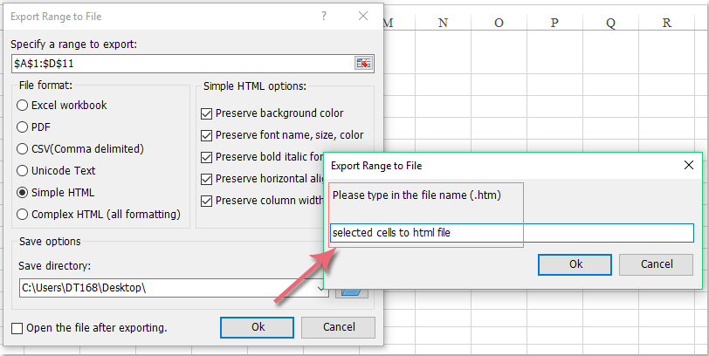Click the browse folder icon beside Save directory
The width and height of the screenshot is (709, 356).
[351, 288]
